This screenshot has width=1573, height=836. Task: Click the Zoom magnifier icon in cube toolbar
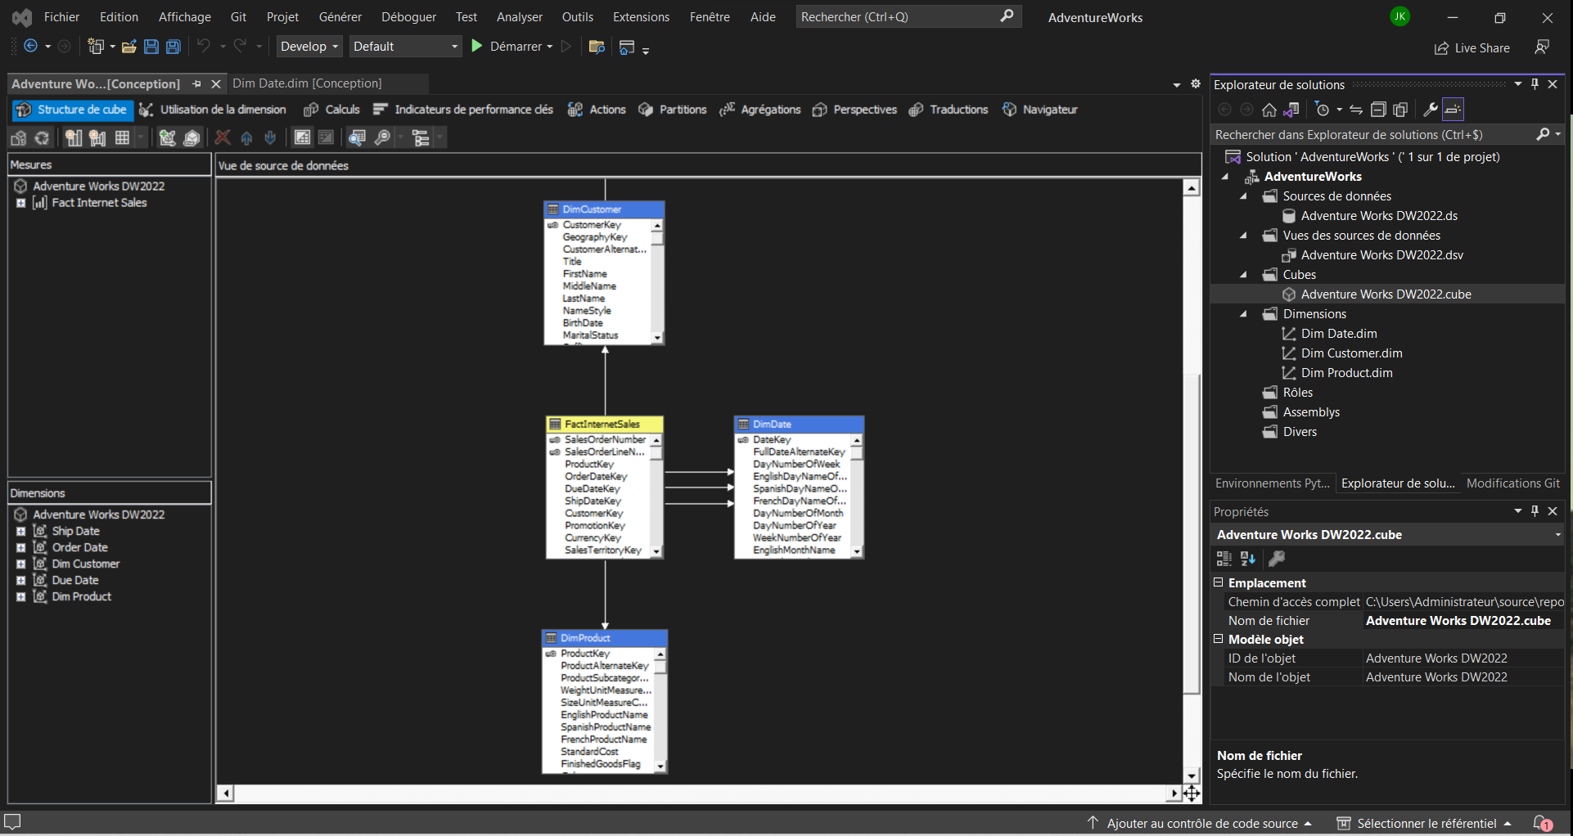382,138
